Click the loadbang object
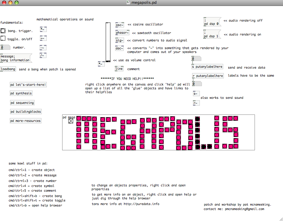The image size is (283, 221). pyautogui.click(x=8, y=69)
